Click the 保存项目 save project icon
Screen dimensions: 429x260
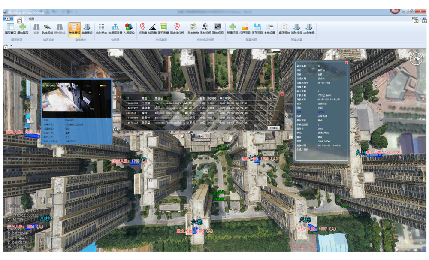point(257,28)
